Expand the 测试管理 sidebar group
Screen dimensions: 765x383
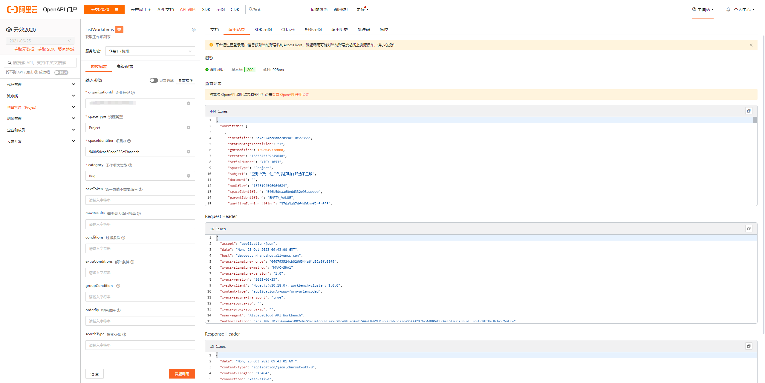(40, 119)
